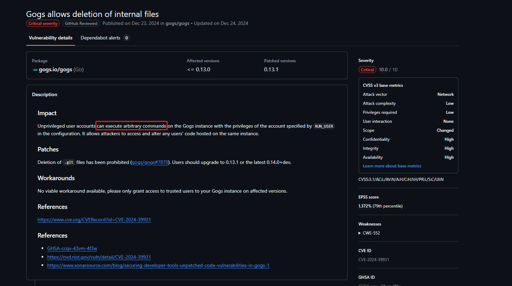
Task: Expand the CWE-552 disclosure triangle
Action: [x=360, y=233]
